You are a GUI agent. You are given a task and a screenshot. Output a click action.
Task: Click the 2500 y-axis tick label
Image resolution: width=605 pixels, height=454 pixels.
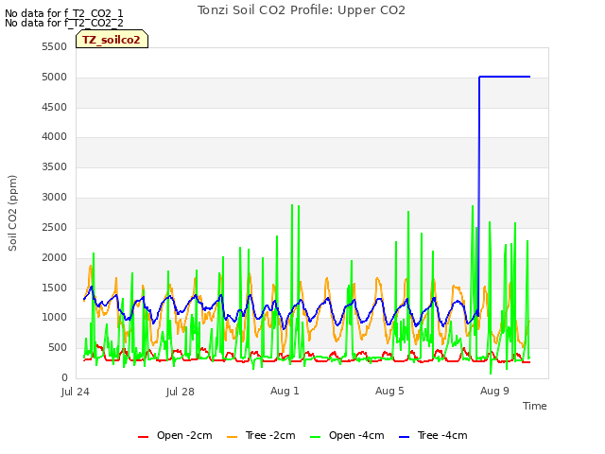tap(55, 227)
